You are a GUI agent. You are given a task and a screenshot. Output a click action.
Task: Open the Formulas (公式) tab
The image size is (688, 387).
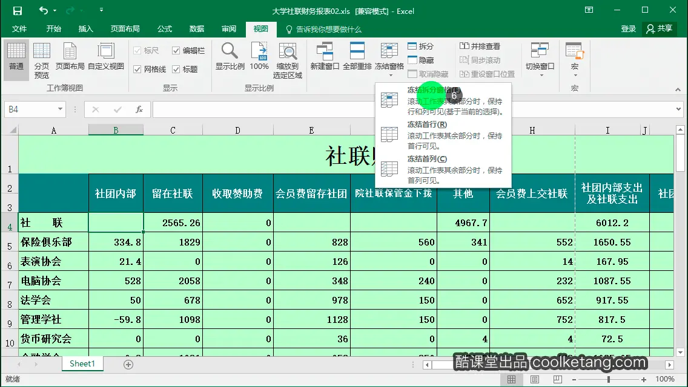pos(165,29)
